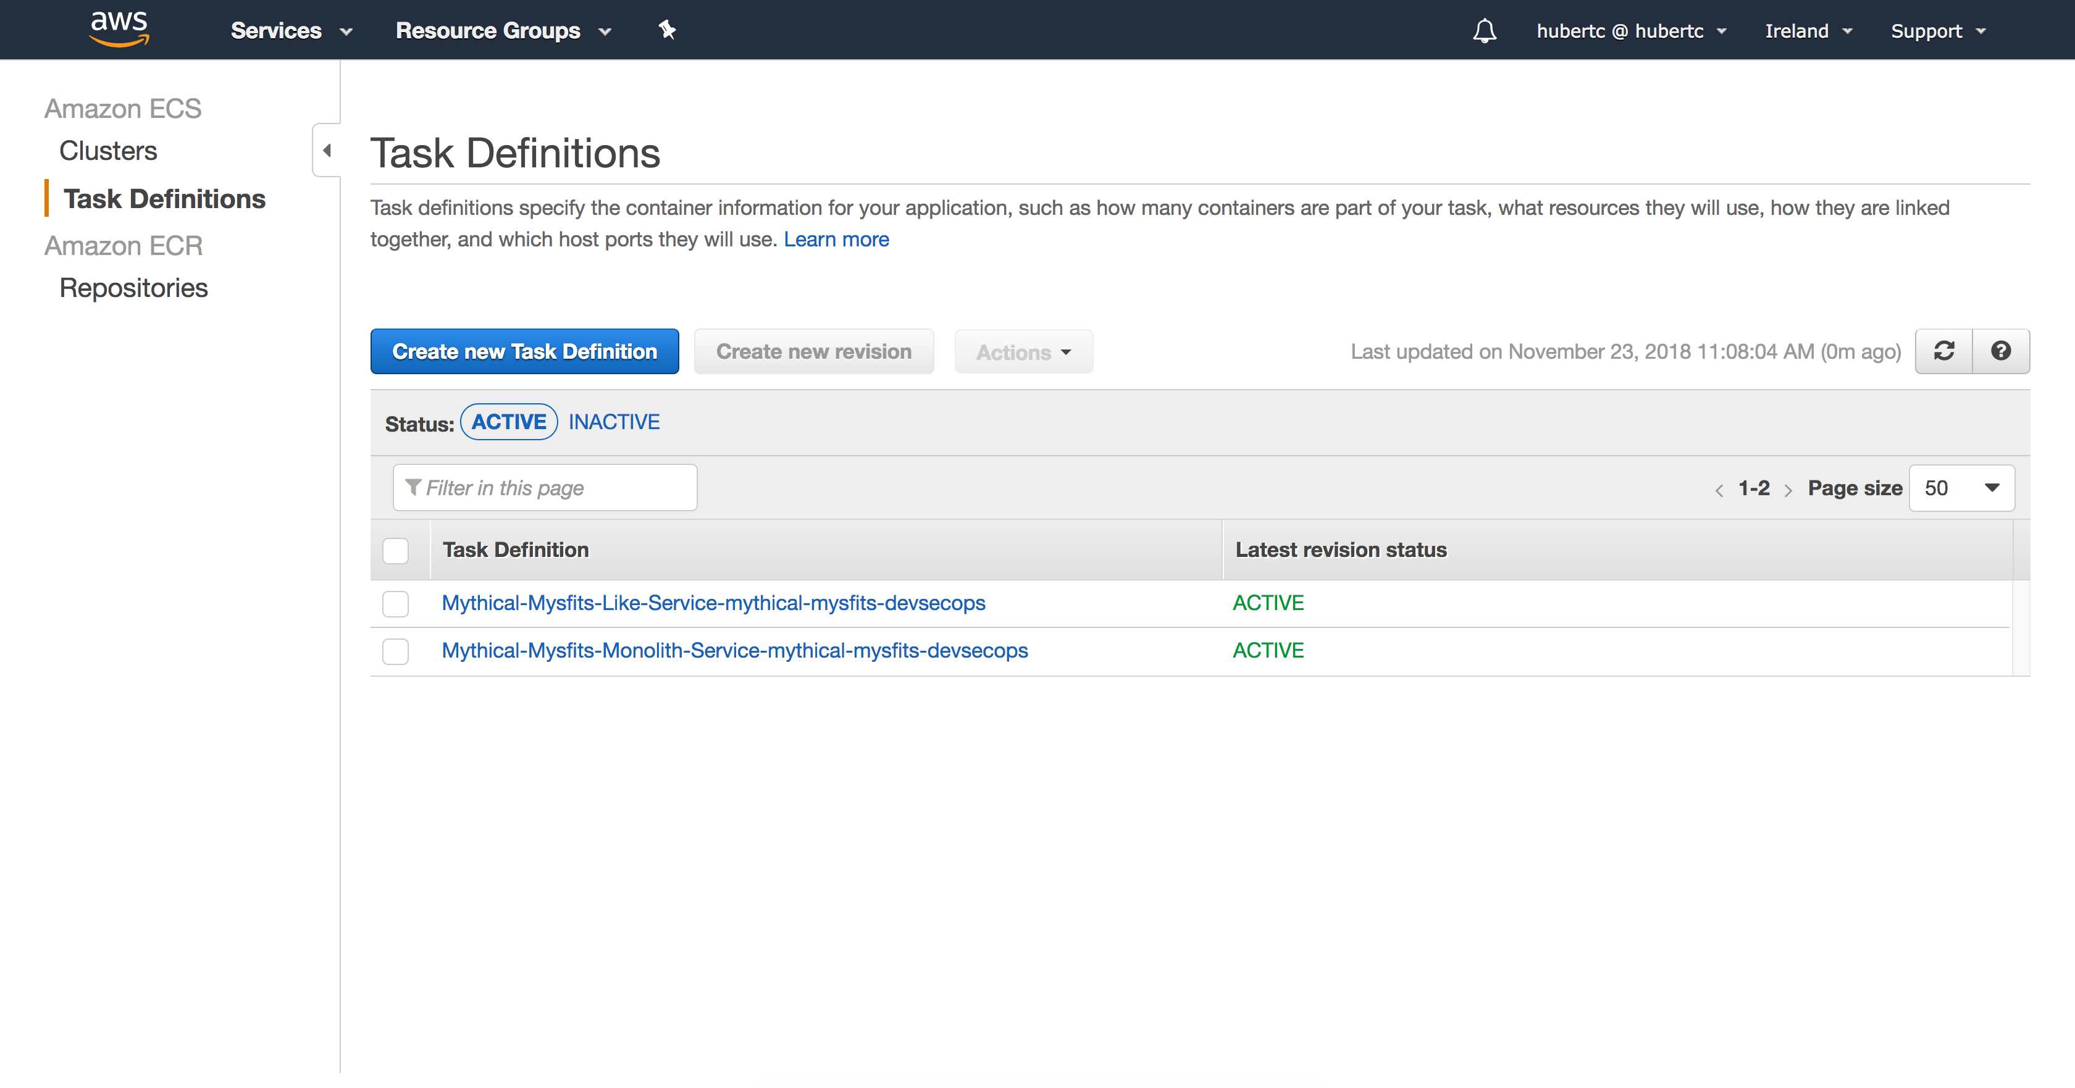Check the select-all header checkbox
The height and width of the screenshot is (1088, 2075).
[395, 551]
